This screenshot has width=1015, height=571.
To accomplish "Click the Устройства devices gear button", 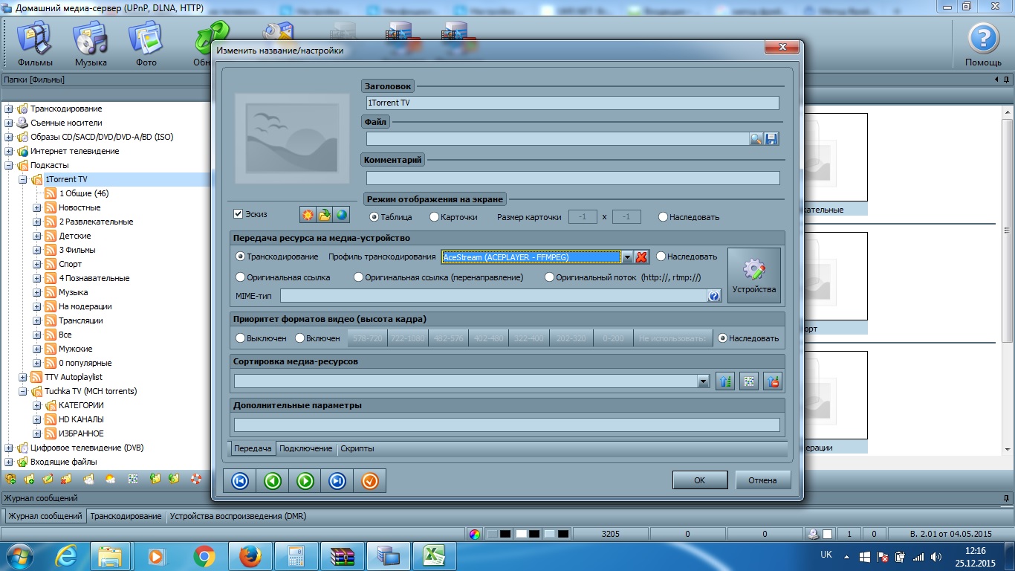I will click(753, 275).
